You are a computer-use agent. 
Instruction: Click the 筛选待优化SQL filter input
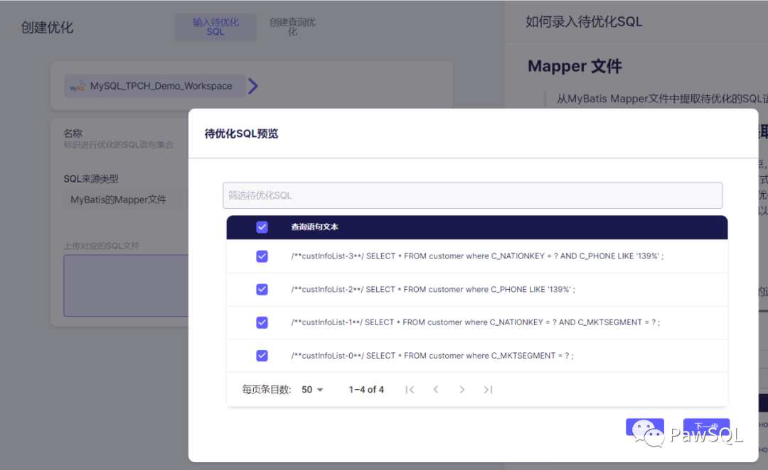472,195
